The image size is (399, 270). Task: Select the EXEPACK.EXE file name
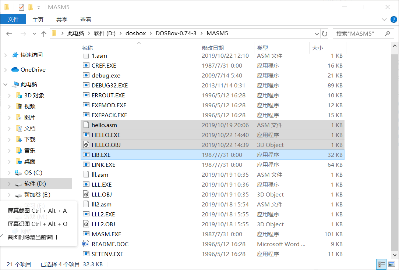click(x=109, y=115)
